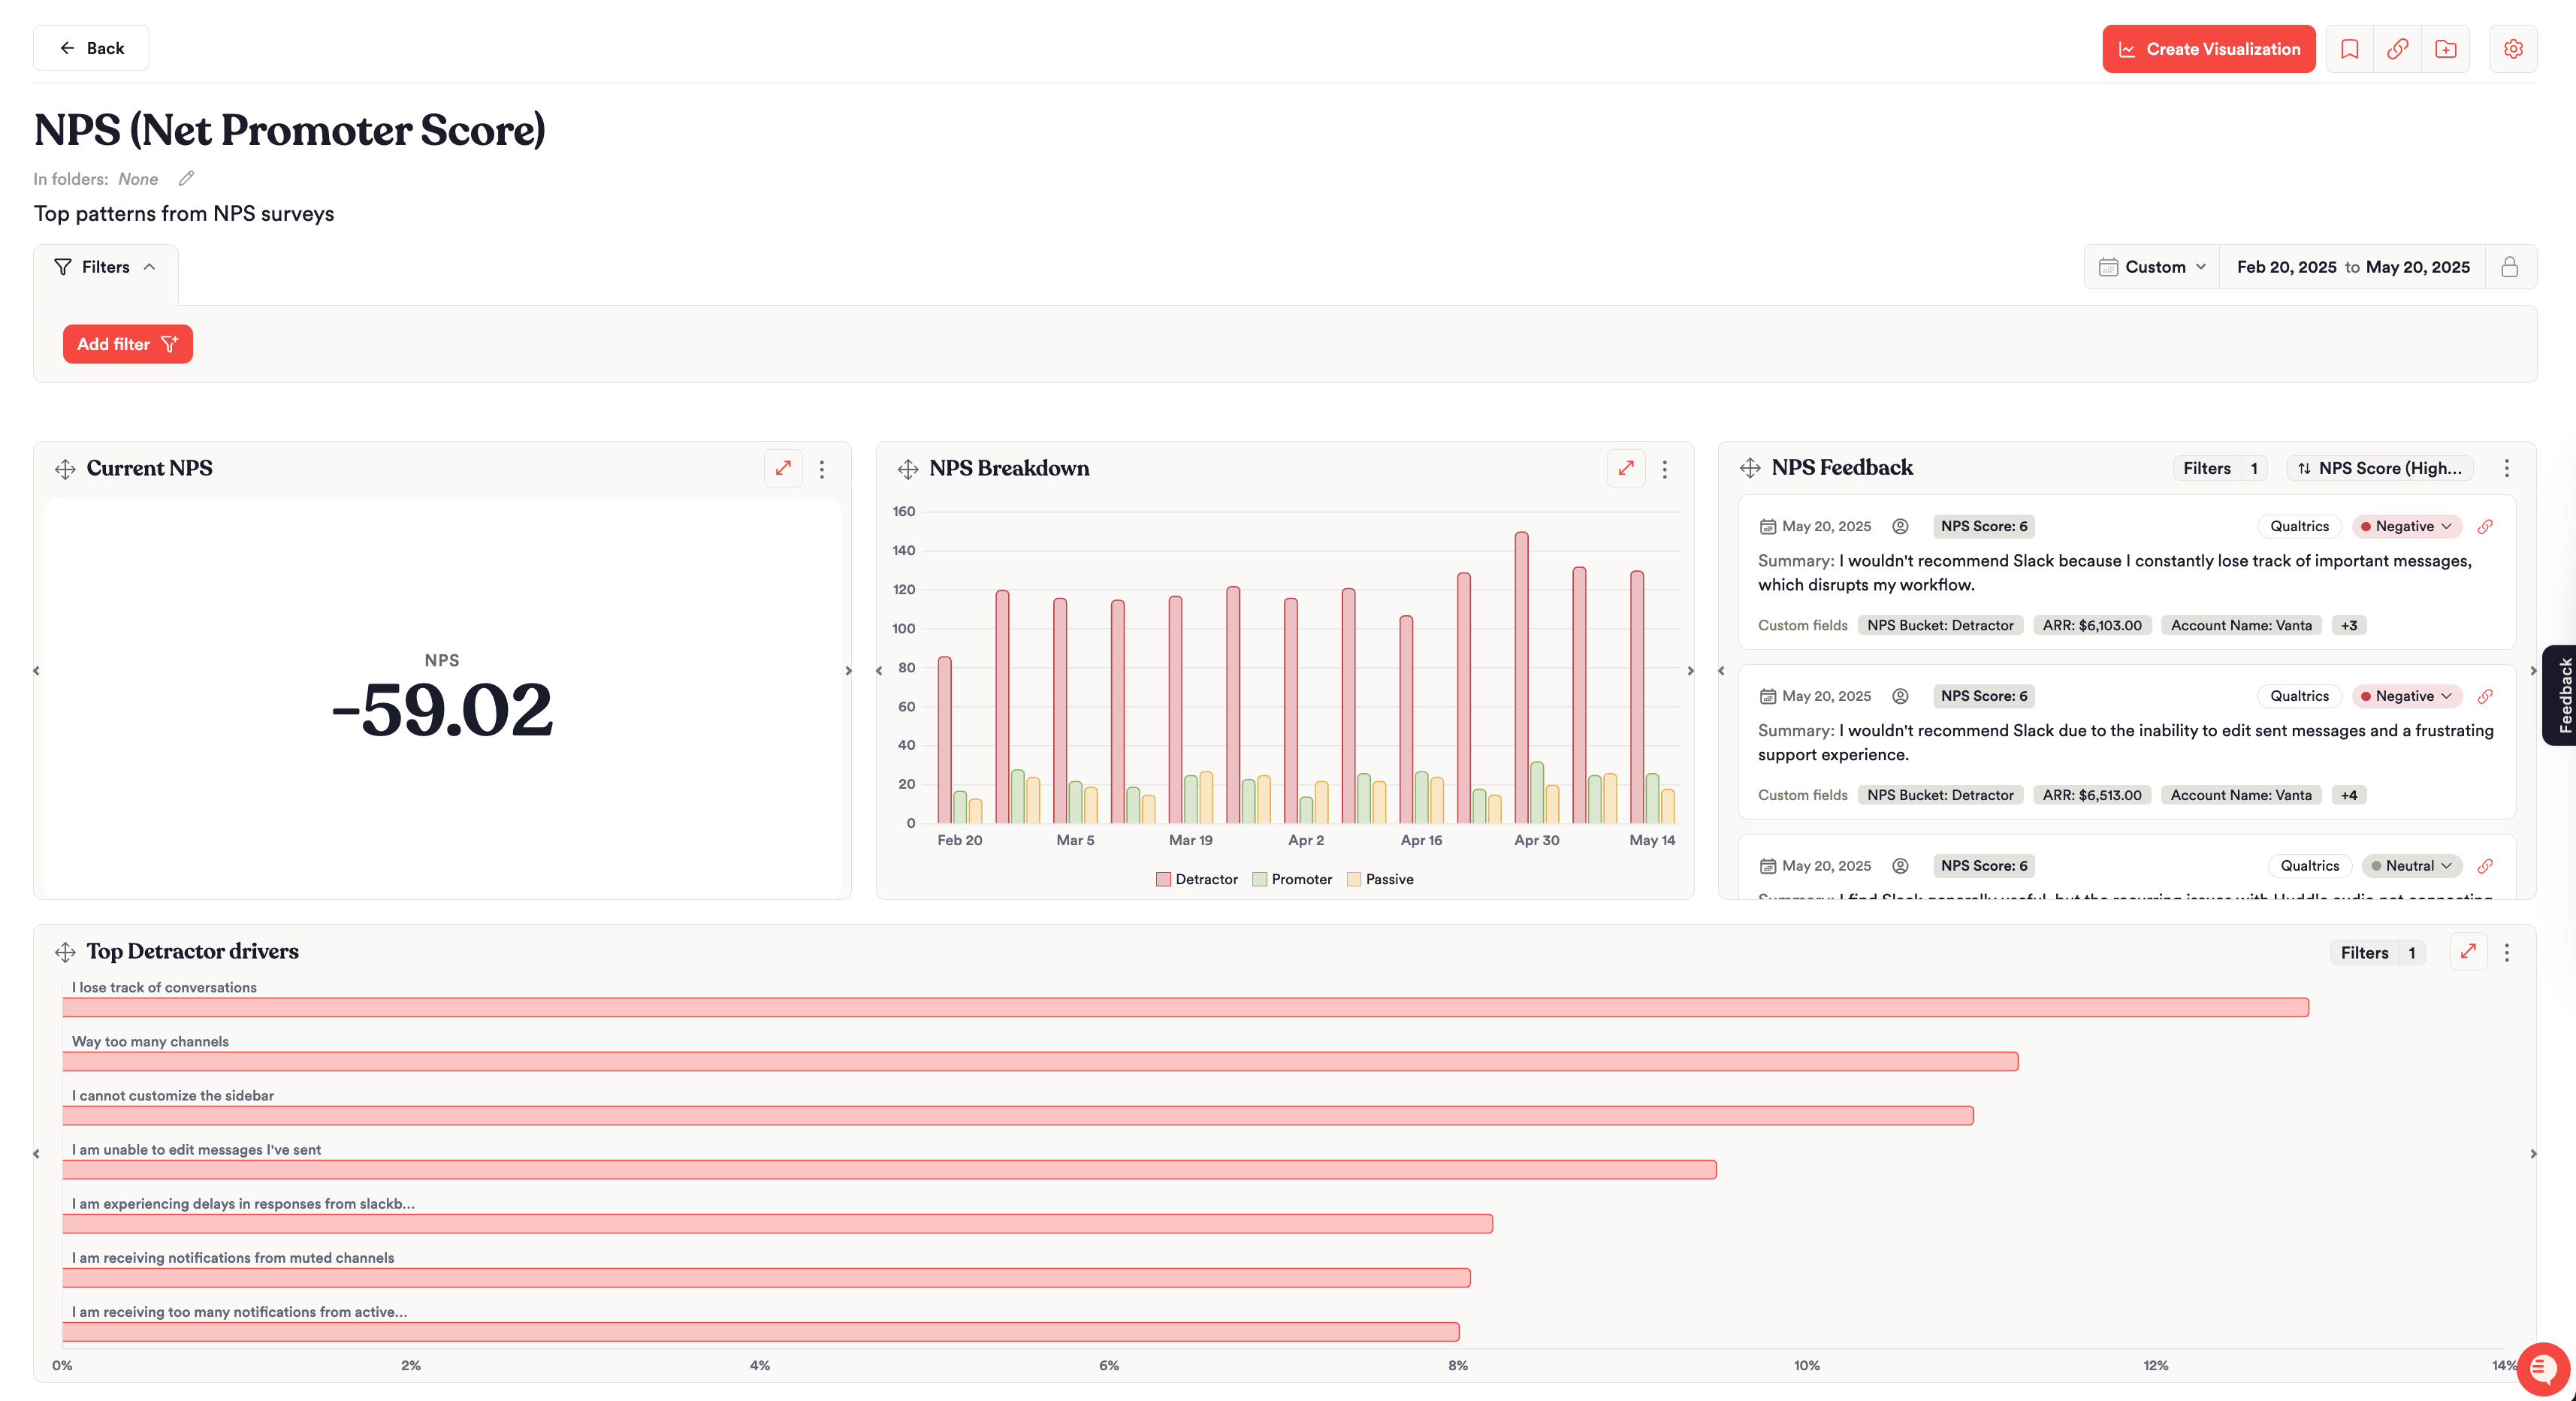Toggle the date range lock icon
This screenshot has height=1401, width=2576.
point(2509,267)
